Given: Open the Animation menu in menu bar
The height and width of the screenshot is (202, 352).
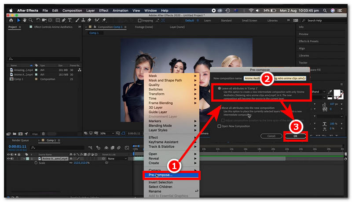Looking at the screenshot, I should [x=120, y=10].
